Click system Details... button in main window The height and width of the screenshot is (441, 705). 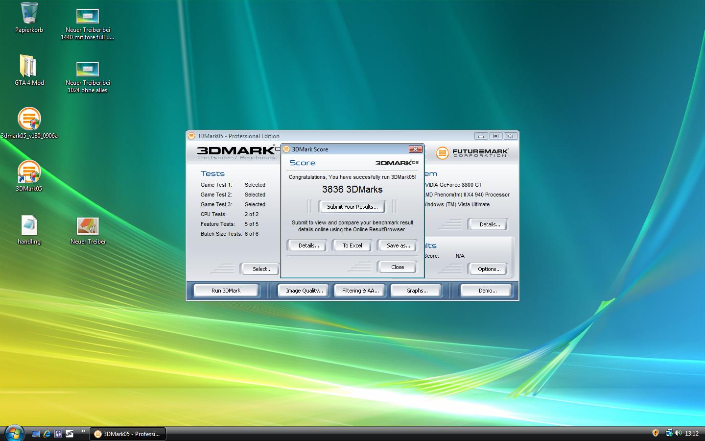click(x=489, y=224)
